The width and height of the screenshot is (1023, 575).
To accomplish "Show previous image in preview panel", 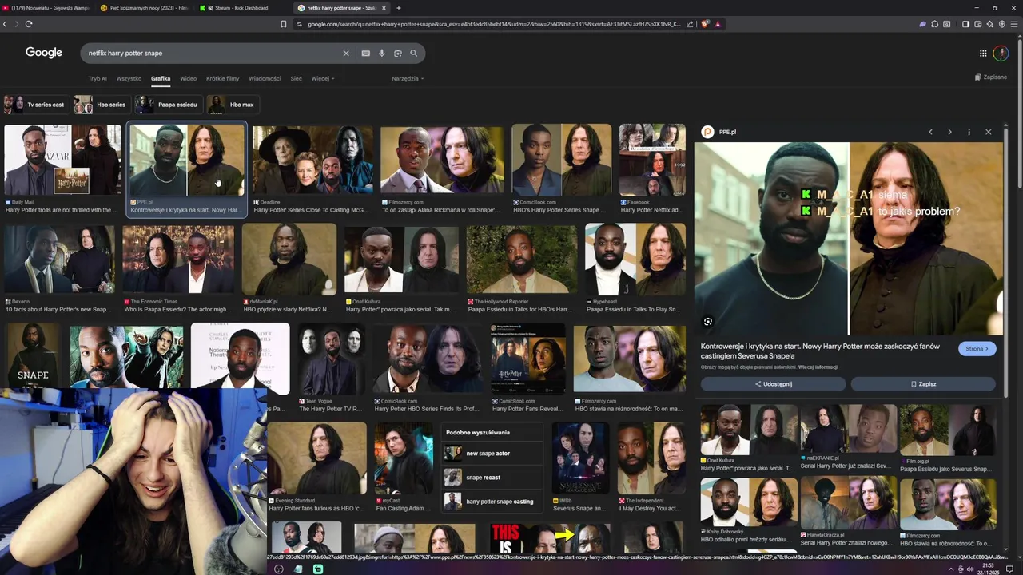I will pyautogui.click(x=930, y=132).
